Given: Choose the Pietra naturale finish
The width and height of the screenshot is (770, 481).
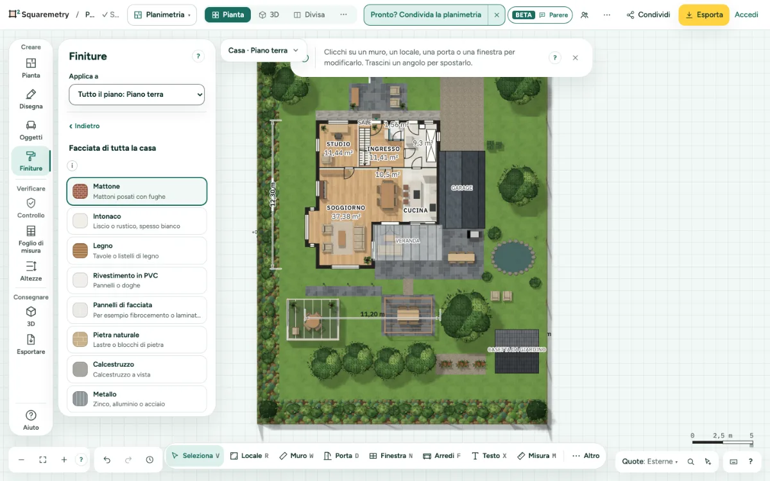Looking at the screenshot, I should tap(137, 339).
